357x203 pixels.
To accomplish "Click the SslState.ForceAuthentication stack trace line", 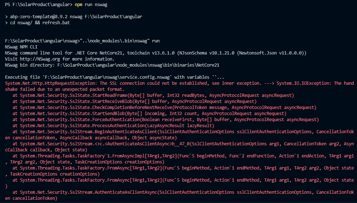I will (x=166, y=120).
